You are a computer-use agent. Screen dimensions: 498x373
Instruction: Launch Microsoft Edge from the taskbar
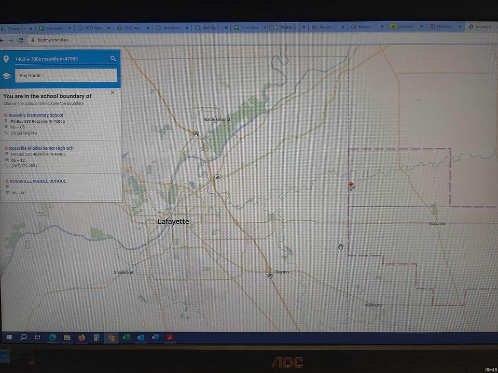52,337
